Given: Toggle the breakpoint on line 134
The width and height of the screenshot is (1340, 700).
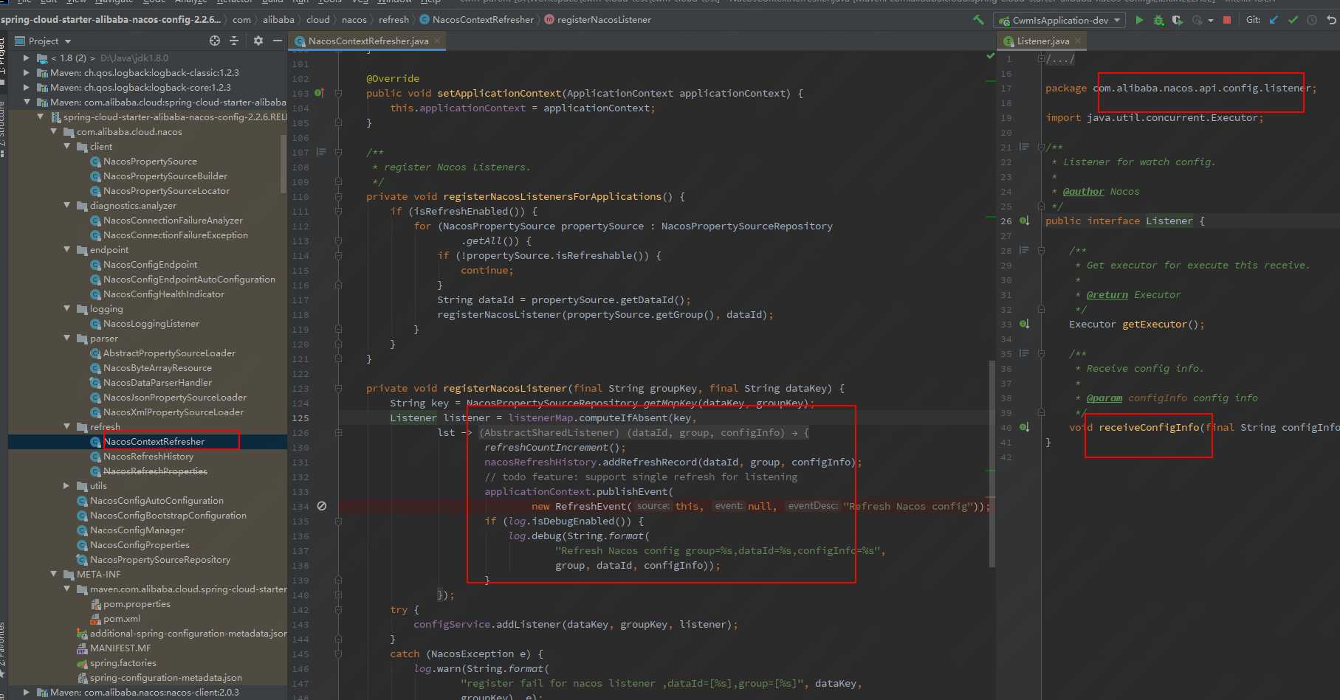Looking at the screenshot, I should pos(321,506).
